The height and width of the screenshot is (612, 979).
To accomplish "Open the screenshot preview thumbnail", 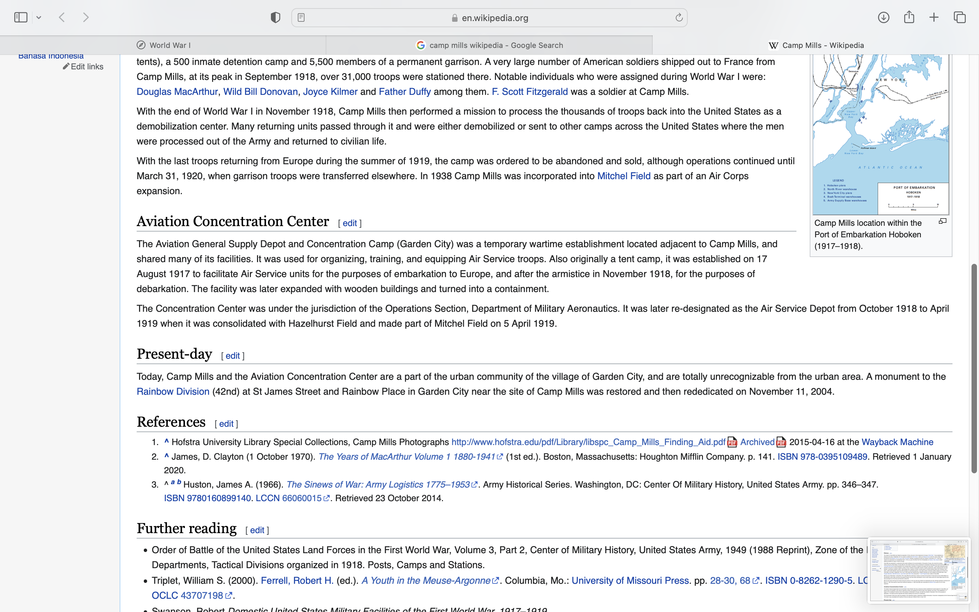I will 919,570.
